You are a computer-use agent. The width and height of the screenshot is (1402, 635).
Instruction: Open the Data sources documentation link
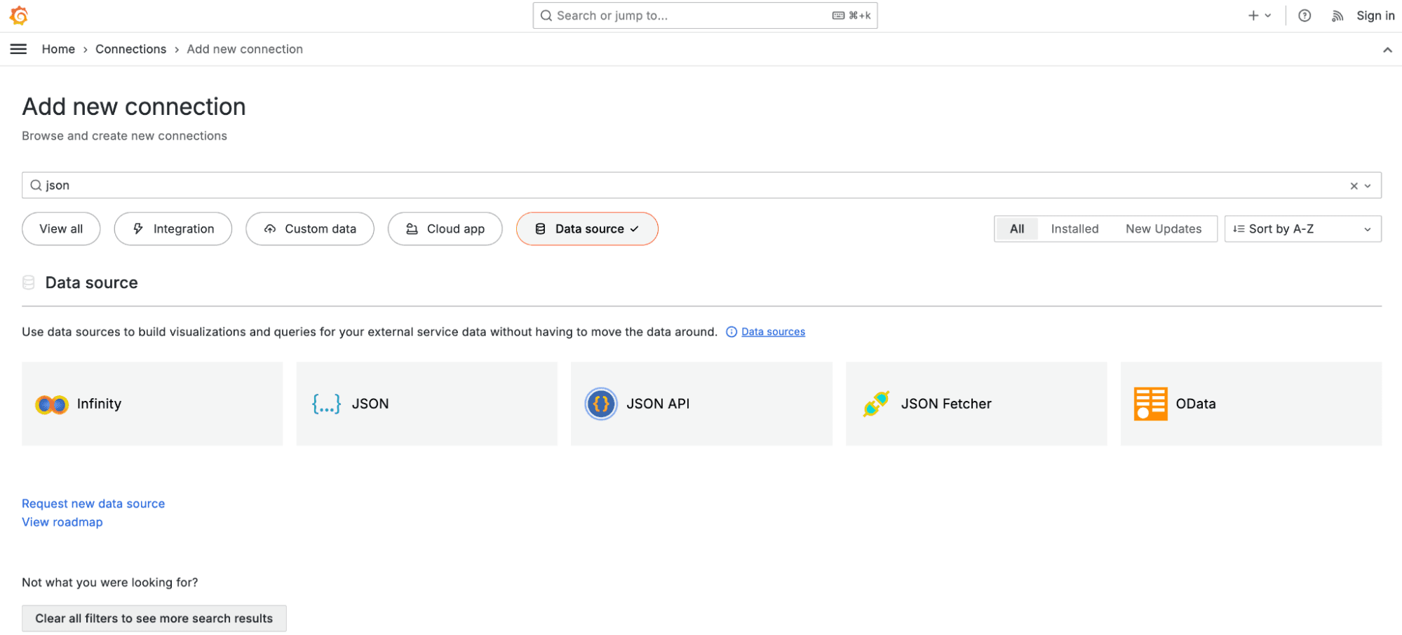pos(773,332)
